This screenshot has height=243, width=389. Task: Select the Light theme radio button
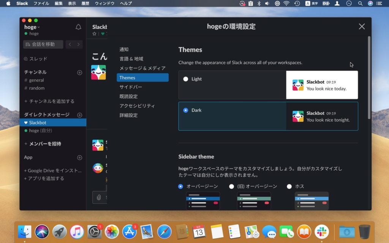[x=185, y=79]
